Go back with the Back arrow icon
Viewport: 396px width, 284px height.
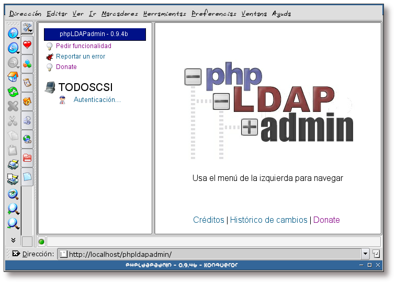point(13,49)
